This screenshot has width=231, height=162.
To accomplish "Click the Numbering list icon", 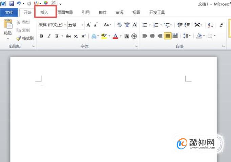I will (156, 25).
